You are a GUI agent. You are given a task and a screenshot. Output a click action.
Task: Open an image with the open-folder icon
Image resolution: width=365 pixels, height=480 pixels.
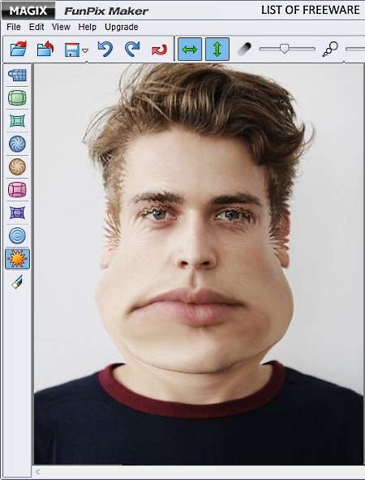pyautogui.click(x=19, y=49)
